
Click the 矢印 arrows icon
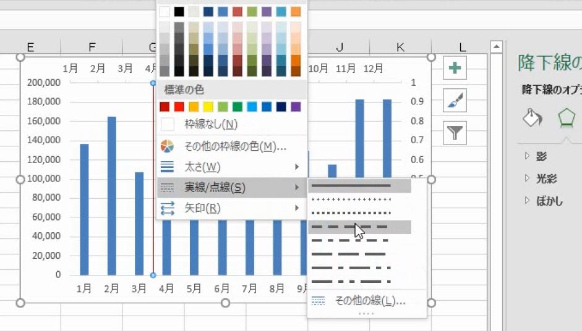point(167,208)
